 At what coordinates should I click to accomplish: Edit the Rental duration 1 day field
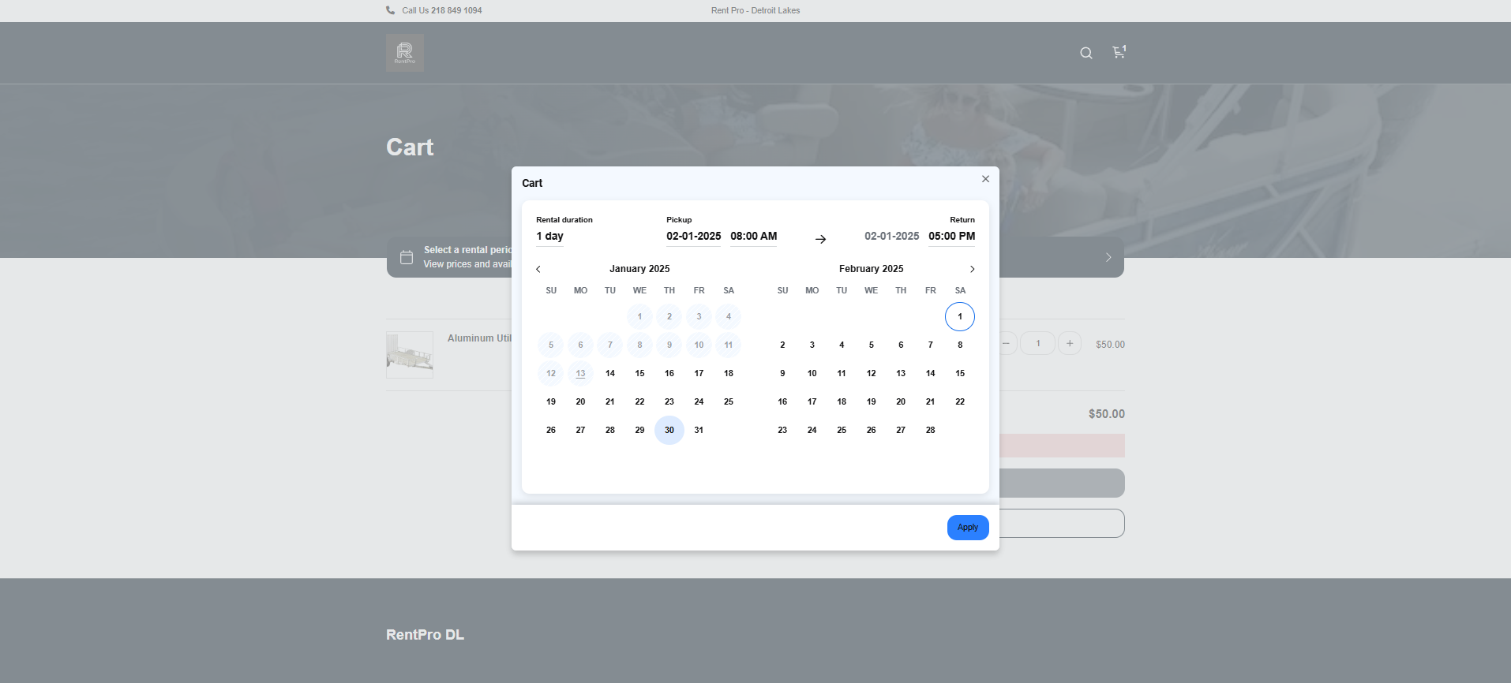pyautogui.click(x=550, y=237)
